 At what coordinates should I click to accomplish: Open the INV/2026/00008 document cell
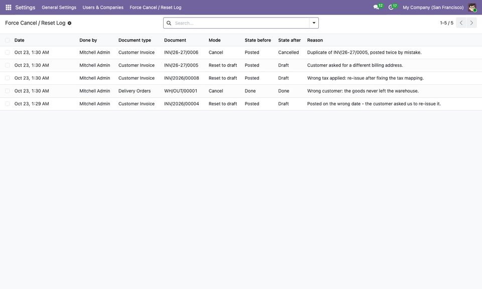tap(182, 78)
